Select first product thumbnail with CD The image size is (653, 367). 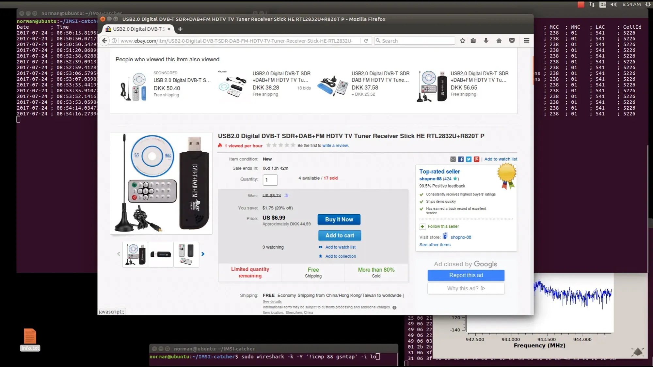(135, 254)
